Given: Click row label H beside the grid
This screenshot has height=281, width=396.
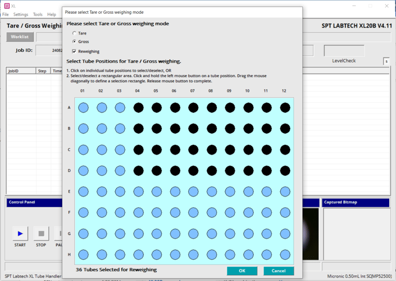Looking at the screenshot, I should click(x=69, y=255).
